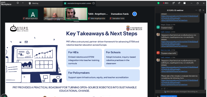Open the AI Companion sparkle icon

[179, 3]
